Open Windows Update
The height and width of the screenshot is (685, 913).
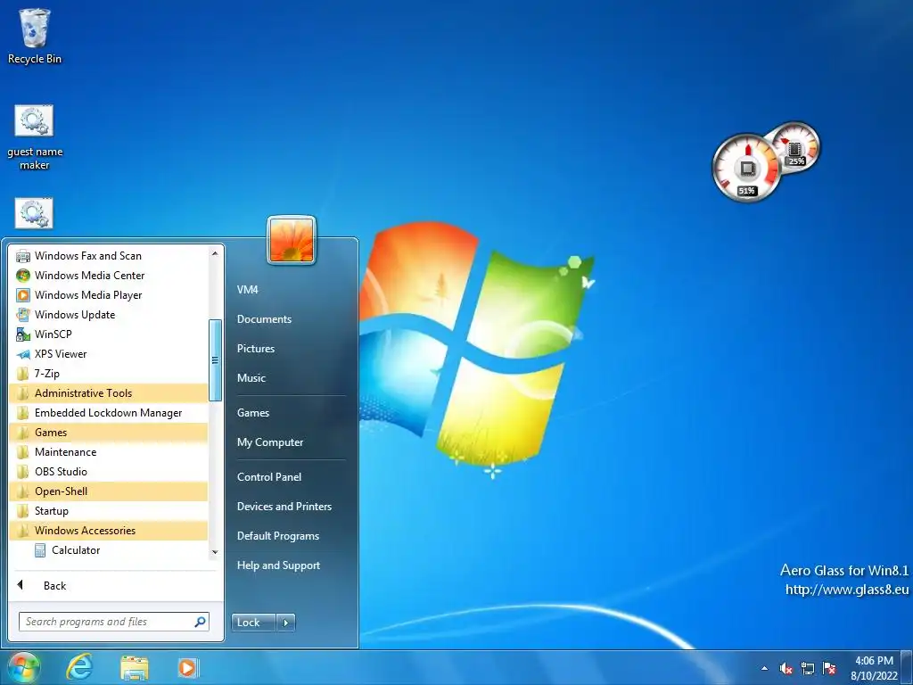[x=109, y=315]
